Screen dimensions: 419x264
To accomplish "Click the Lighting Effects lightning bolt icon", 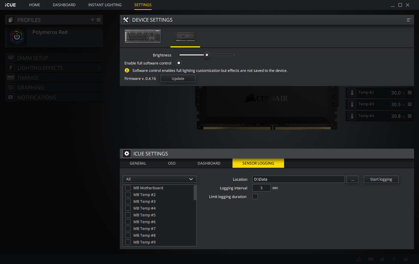I will tap(11, 68).
